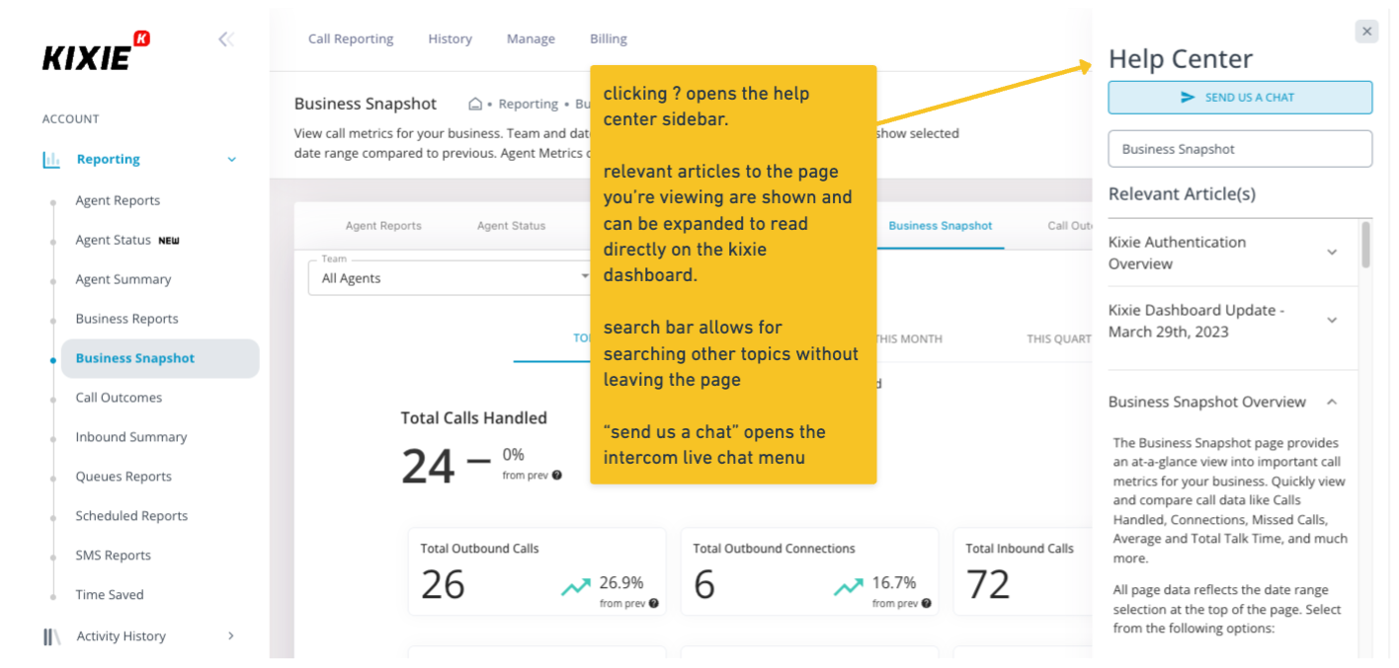
Task: Open Time Saved in sidebar
Action: [x=110, y=595]
